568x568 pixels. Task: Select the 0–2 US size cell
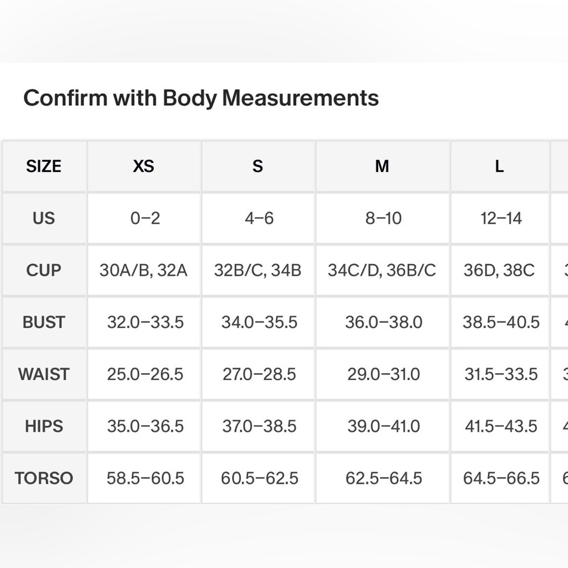tap(144, 219)
